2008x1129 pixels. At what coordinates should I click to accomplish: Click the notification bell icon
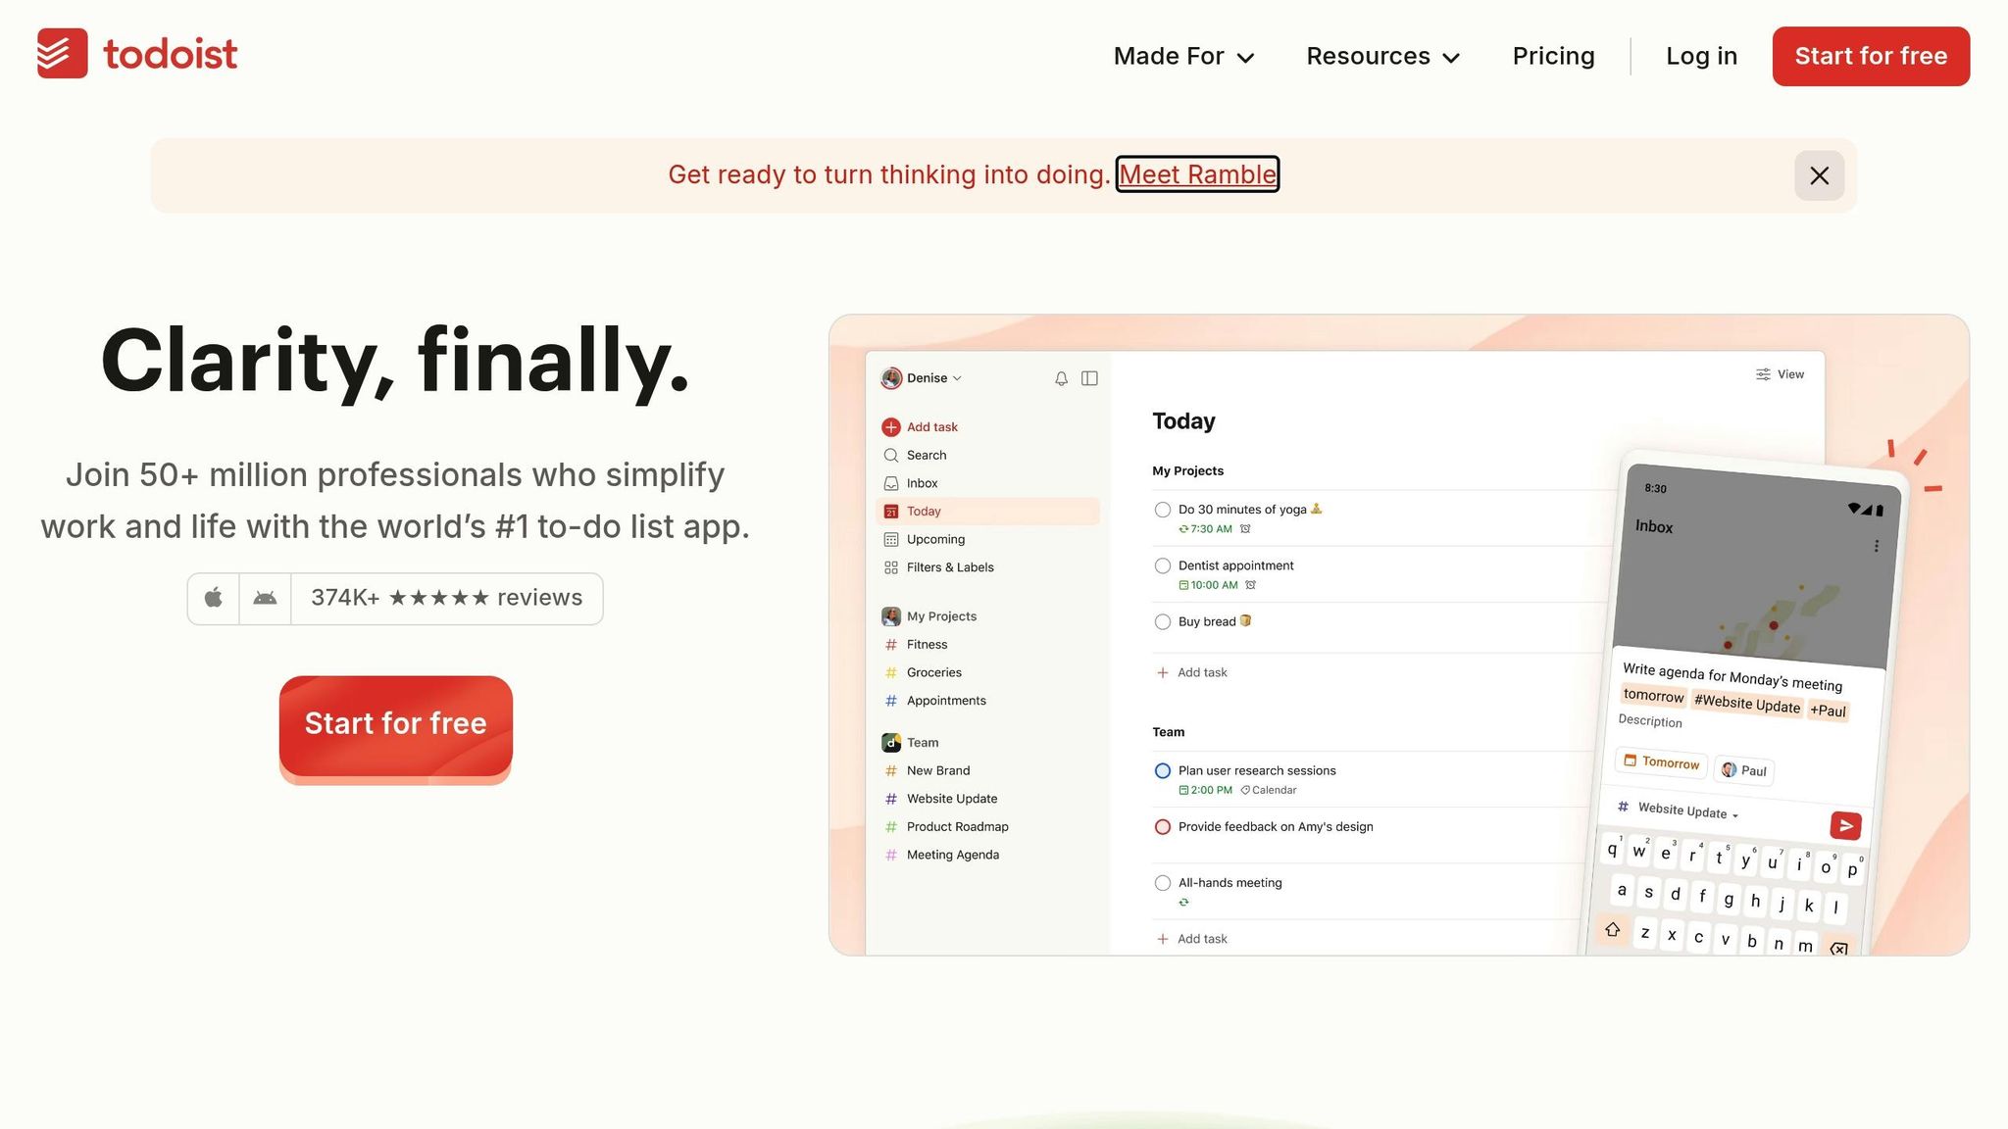[x=1061, y=378]
